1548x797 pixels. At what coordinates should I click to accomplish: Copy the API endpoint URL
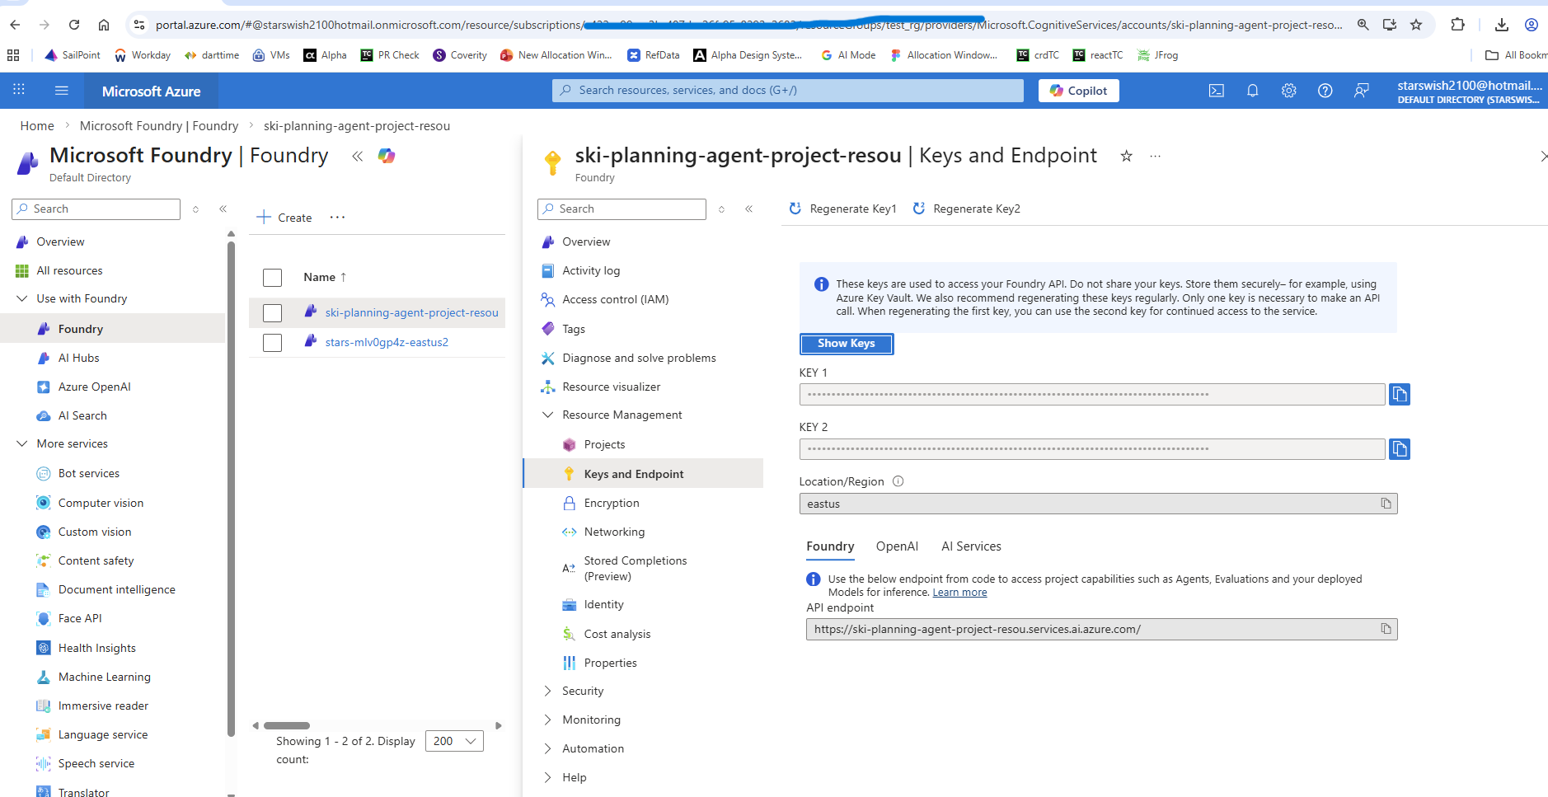tap(1386, 629)
